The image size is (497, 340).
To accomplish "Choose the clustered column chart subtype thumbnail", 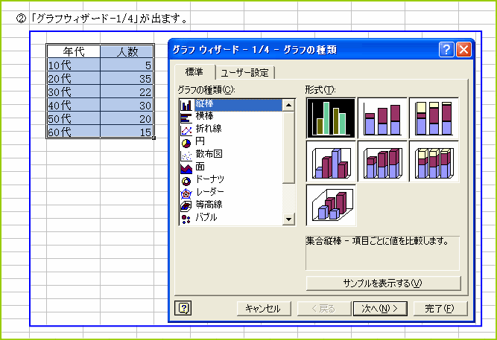I will point(331,118).
